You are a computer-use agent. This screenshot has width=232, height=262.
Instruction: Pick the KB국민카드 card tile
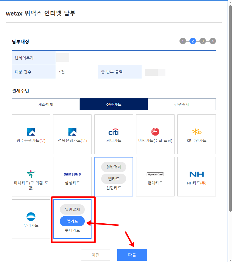coord(197,134)
